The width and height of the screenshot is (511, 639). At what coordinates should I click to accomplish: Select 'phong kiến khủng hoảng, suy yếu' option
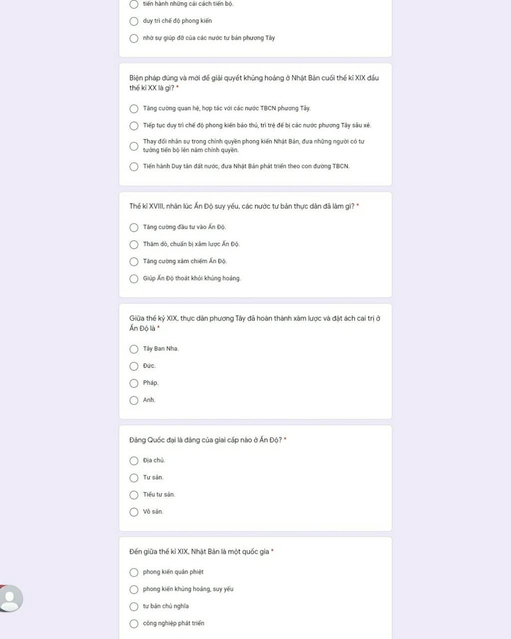click(134, 590)
